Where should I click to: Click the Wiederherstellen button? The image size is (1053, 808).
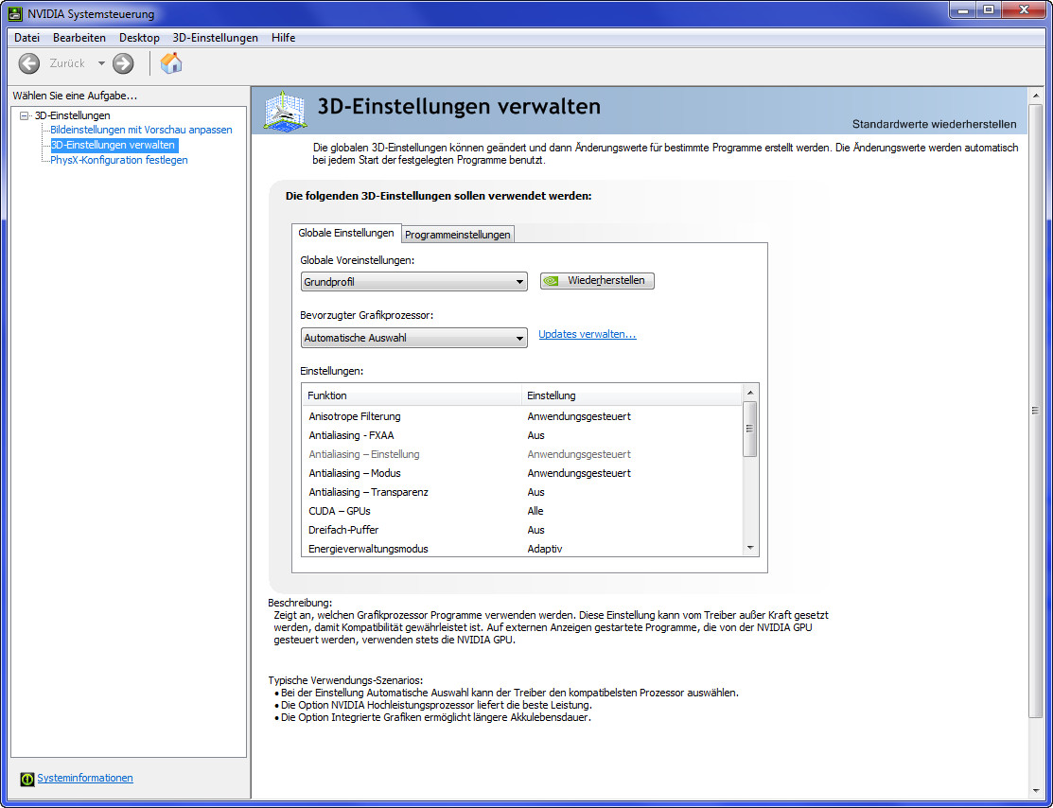click(x=597, y=281)
